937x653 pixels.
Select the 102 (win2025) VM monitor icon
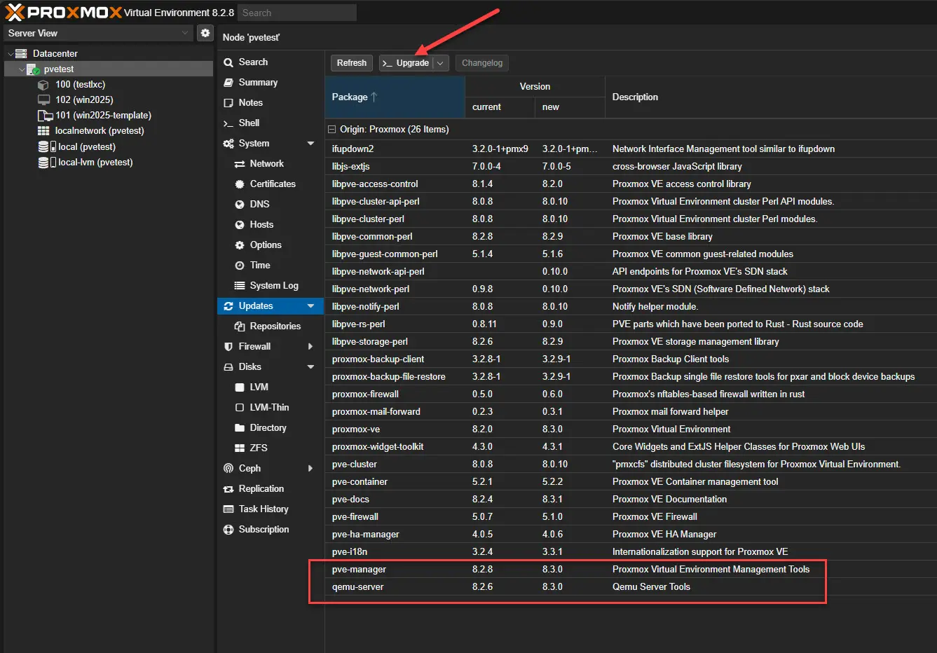43,100
